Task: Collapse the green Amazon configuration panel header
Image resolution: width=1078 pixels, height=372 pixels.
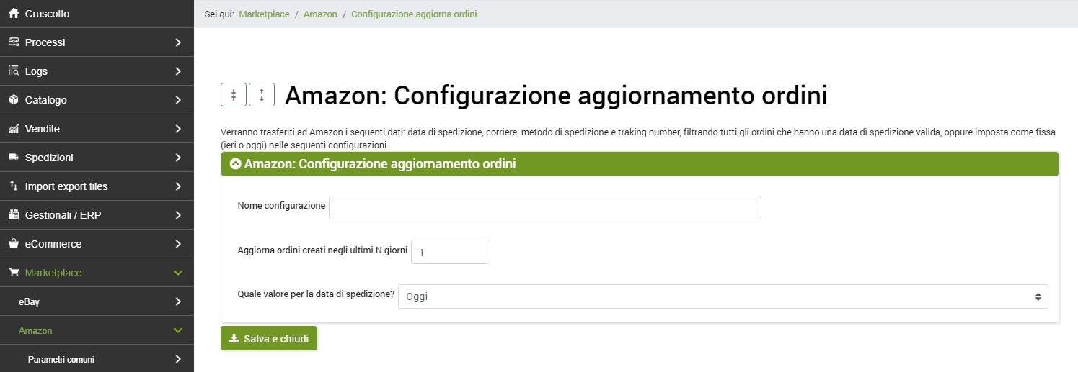Action: (235, 164)
